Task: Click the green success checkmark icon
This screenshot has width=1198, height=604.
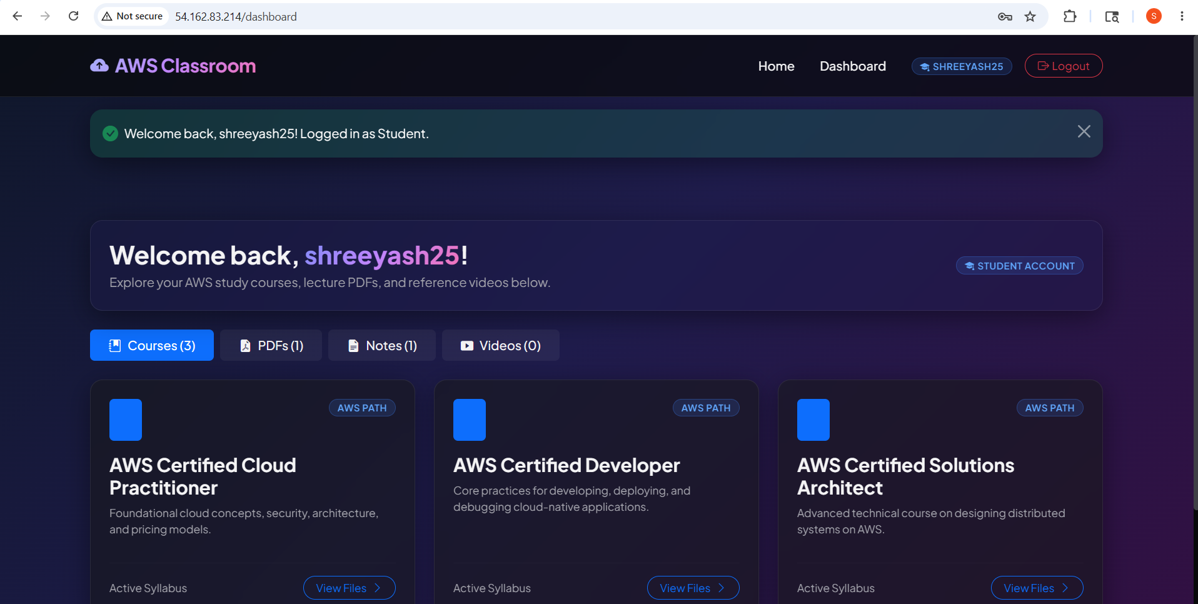Action: tap(110, 133)
